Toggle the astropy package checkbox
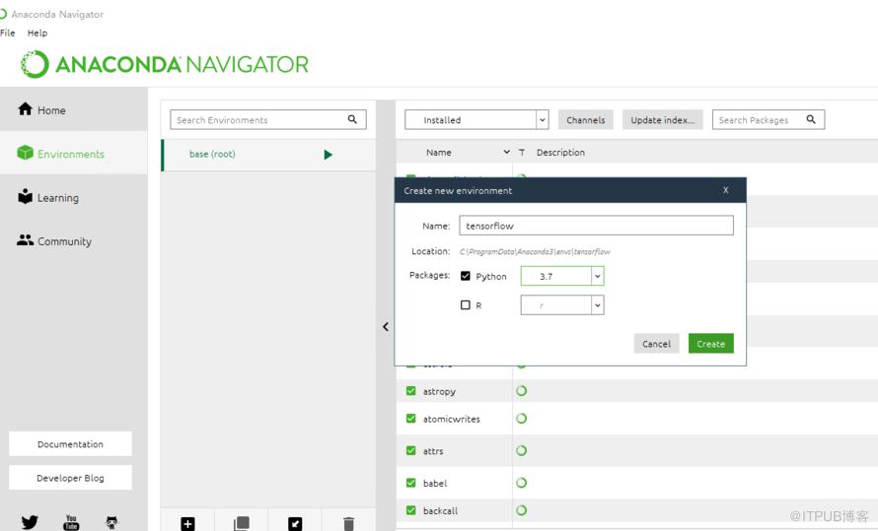This screenshot has height=531, width=878. [411, 391]
